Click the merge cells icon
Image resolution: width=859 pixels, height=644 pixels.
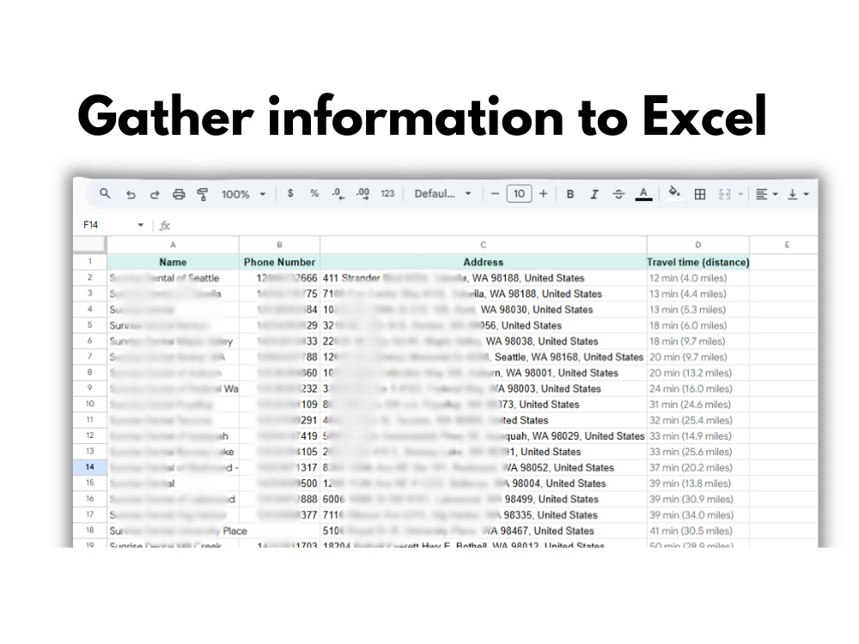click(x=725, y=194)
